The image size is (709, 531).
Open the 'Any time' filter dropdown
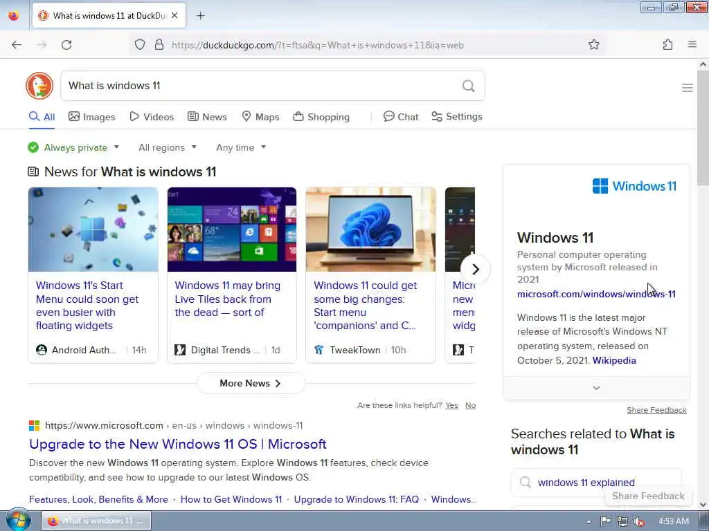(240, 147)
